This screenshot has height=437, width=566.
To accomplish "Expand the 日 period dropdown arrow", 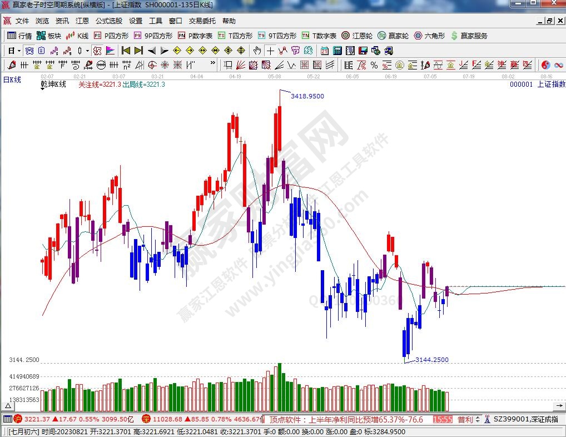I will (x=18, y=51).
